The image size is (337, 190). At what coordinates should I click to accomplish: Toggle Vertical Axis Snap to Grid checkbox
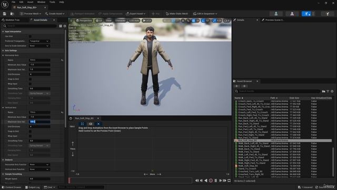pos(30,131)
